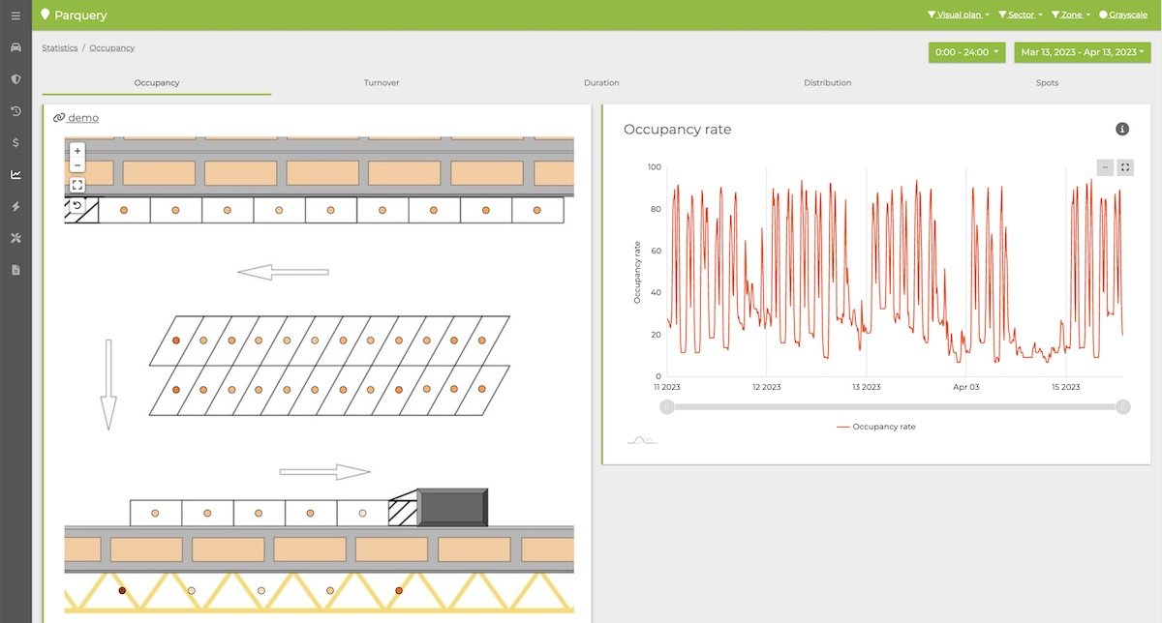
Task: Click the left handle of the chart range slider
Action: coord(667,407)
